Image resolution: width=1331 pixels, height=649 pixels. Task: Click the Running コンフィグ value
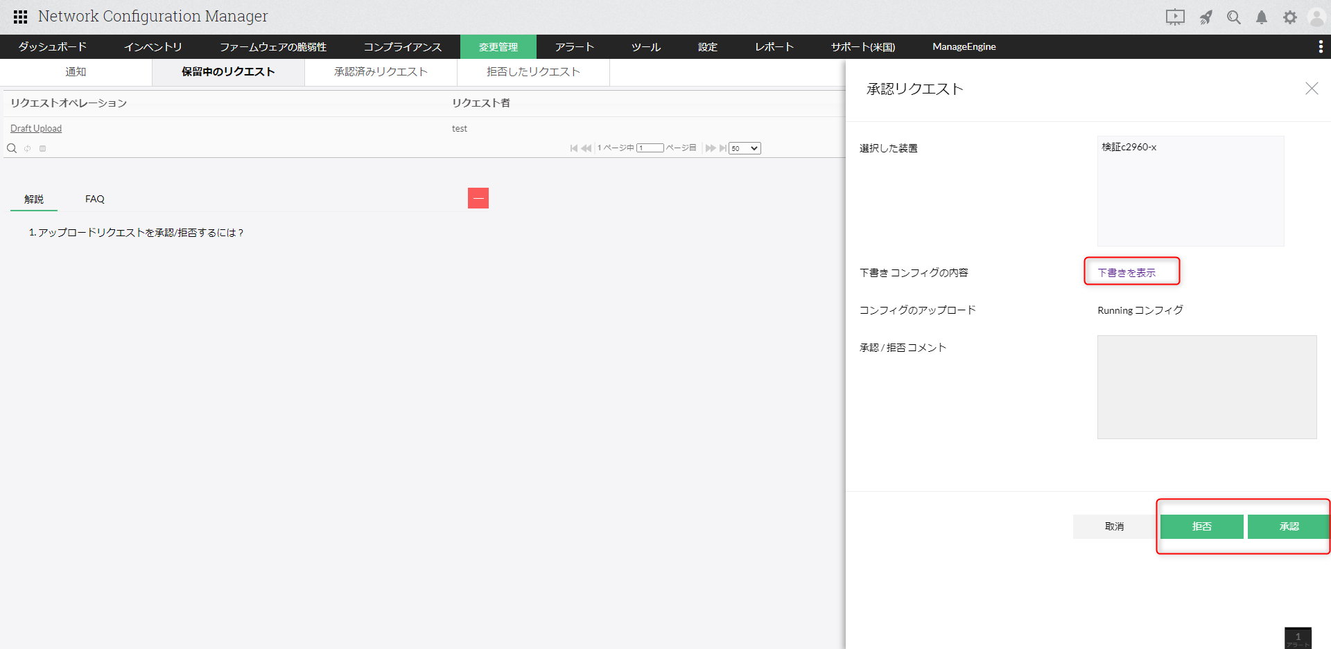[x=1140, y=310]
